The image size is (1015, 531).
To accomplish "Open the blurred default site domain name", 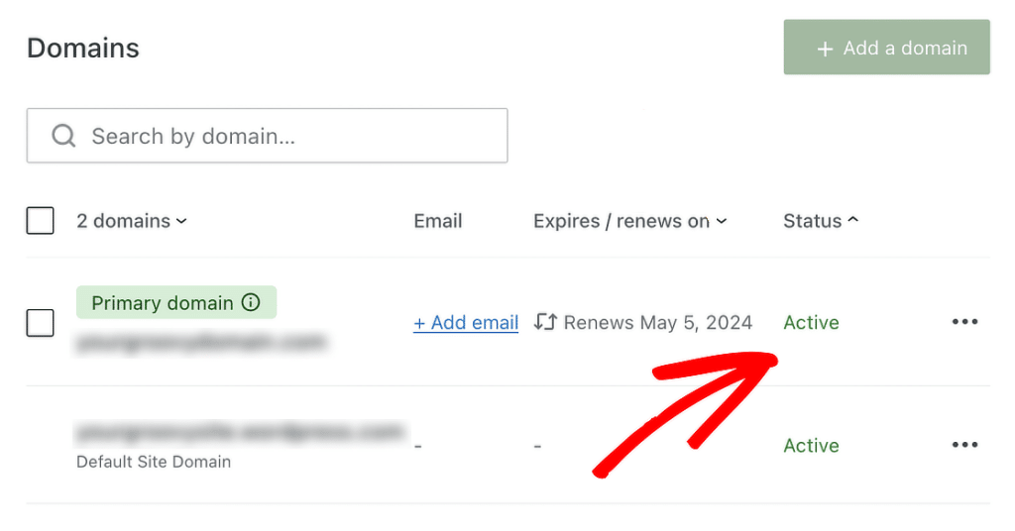I will pos(241,431).
